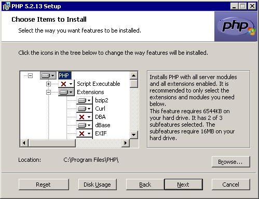Open the Extensions feature drive icon dropdown
Screen dimensions: 259x199
coord(66,92)
